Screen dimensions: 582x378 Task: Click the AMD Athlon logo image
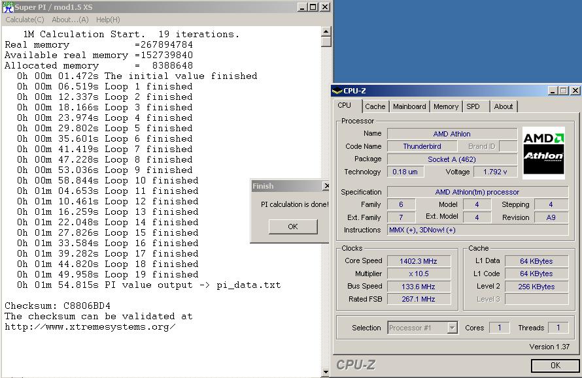[543, 153]
